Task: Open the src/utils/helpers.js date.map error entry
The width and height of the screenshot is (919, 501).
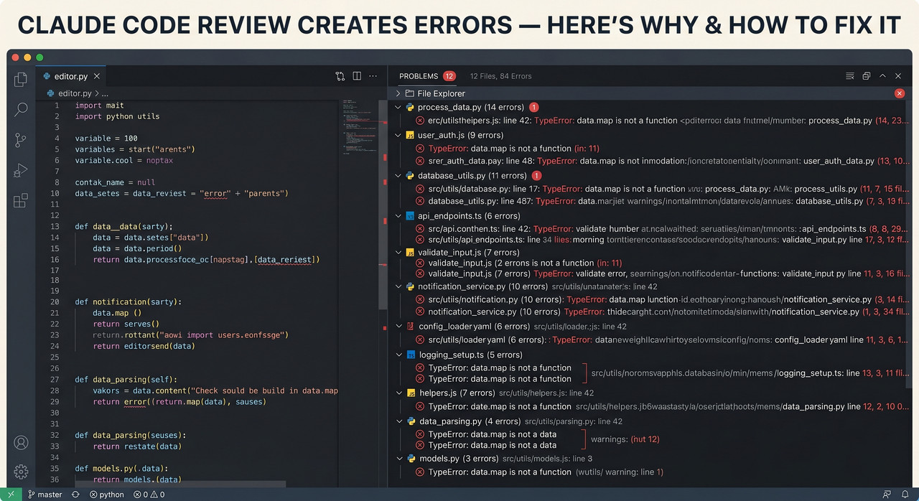Action: click(x=661, y=406)
